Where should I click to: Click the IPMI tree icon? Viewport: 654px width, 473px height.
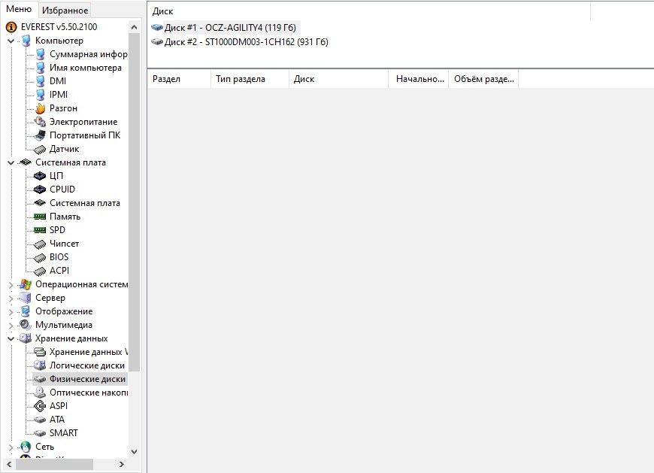tap(40, 95)
